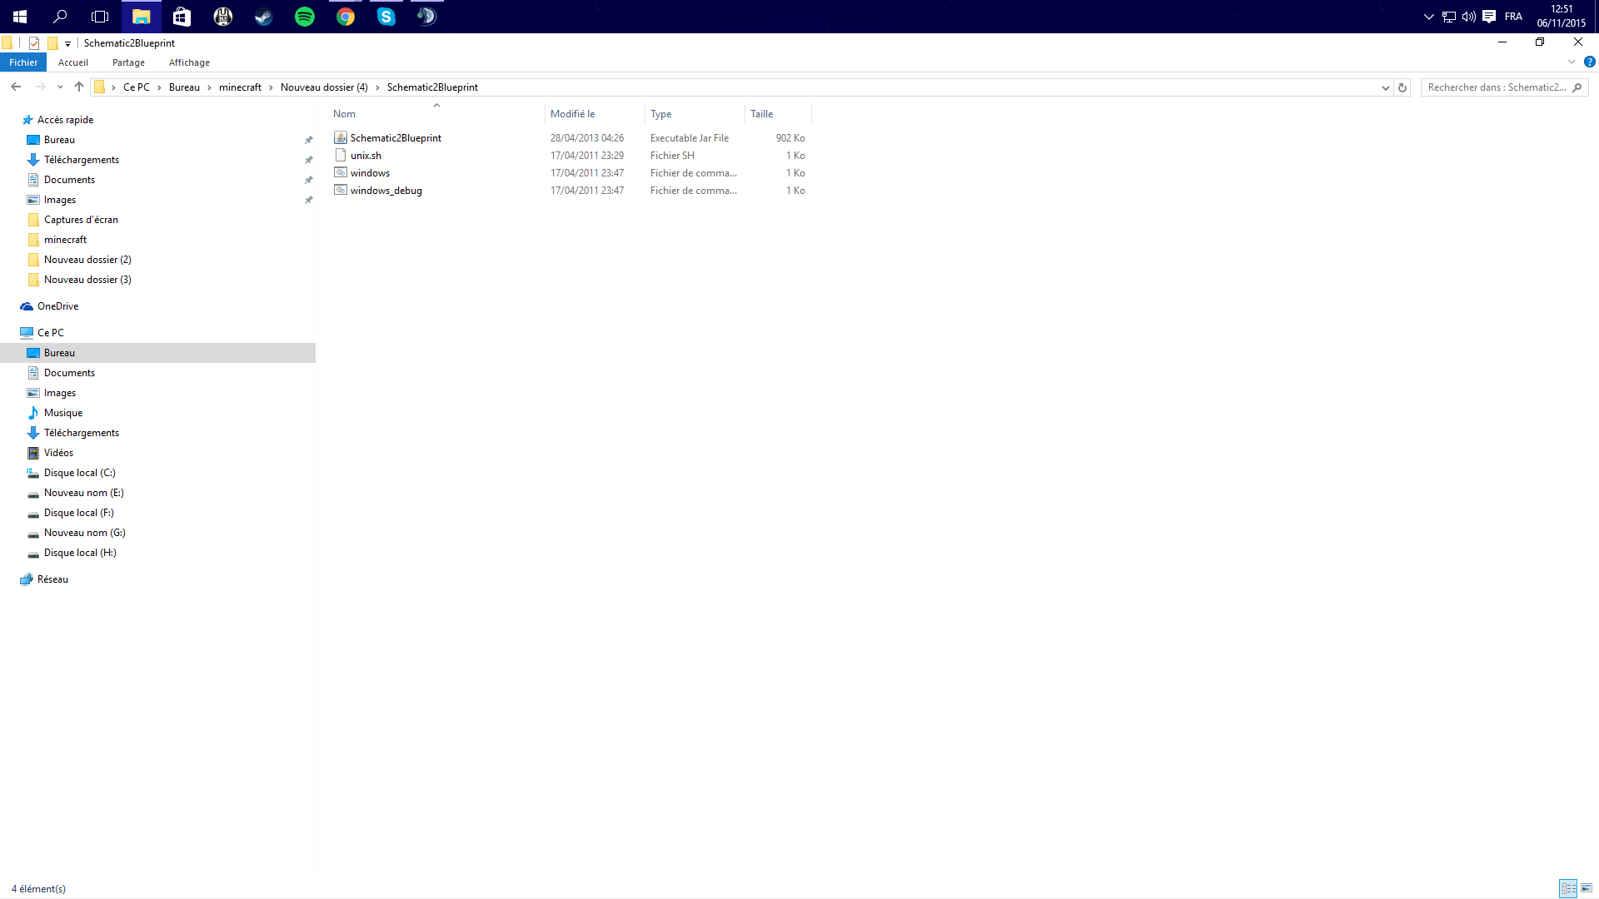Sort by the Type column header
This screenshot has height=899, width=1599.
point(695,114)
